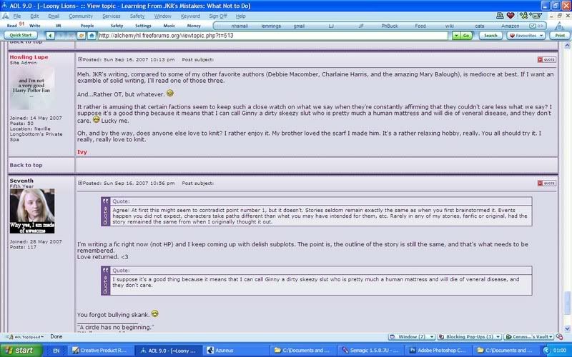Open the Read mail toolbar button

pyautogui.click(x=11, y=25)
